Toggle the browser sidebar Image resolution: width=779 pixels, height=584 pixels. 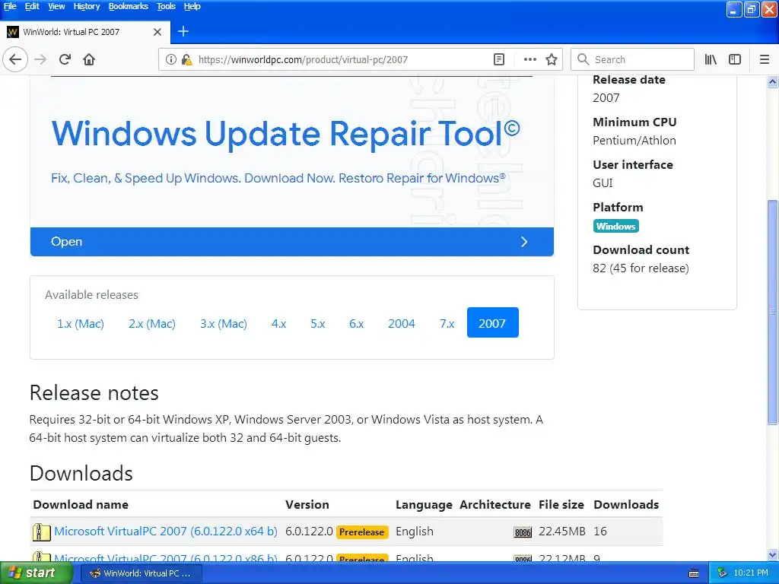click(x=735, y=59)
